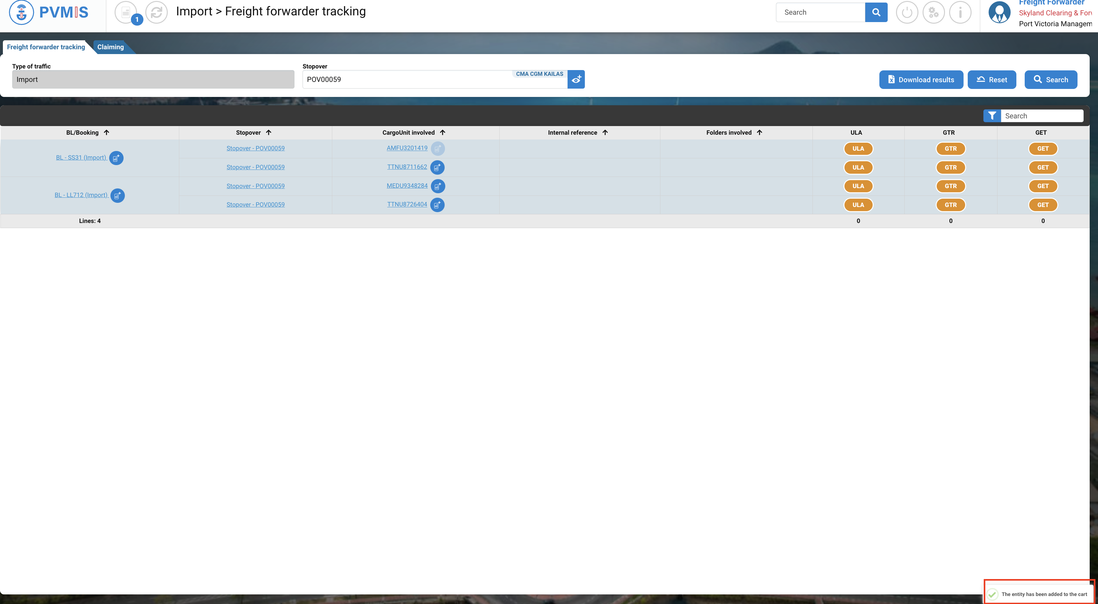The height and width of the screenshot is (604, 1098).
Task: Open the settings gears icon
Action: [933, 12]
